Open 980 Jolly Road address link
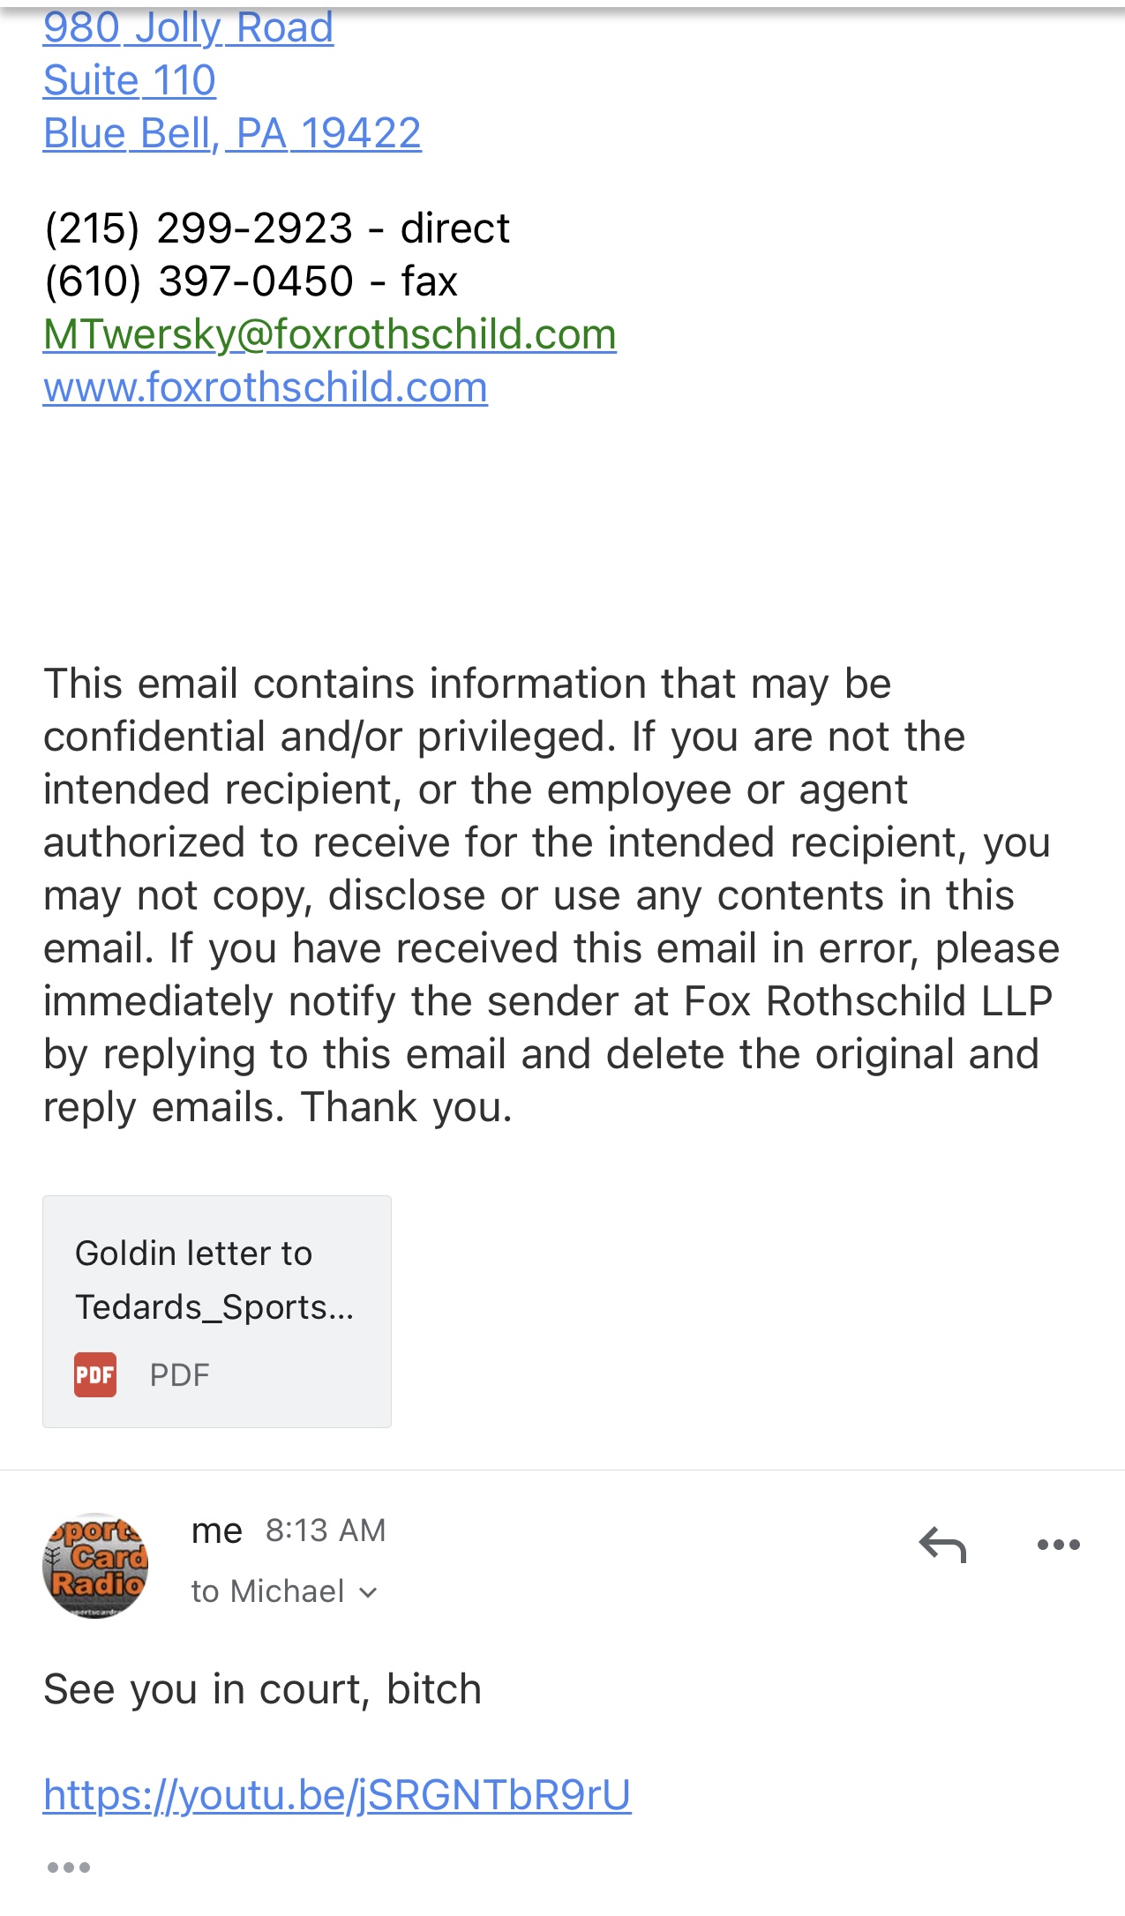 (188, 28)
